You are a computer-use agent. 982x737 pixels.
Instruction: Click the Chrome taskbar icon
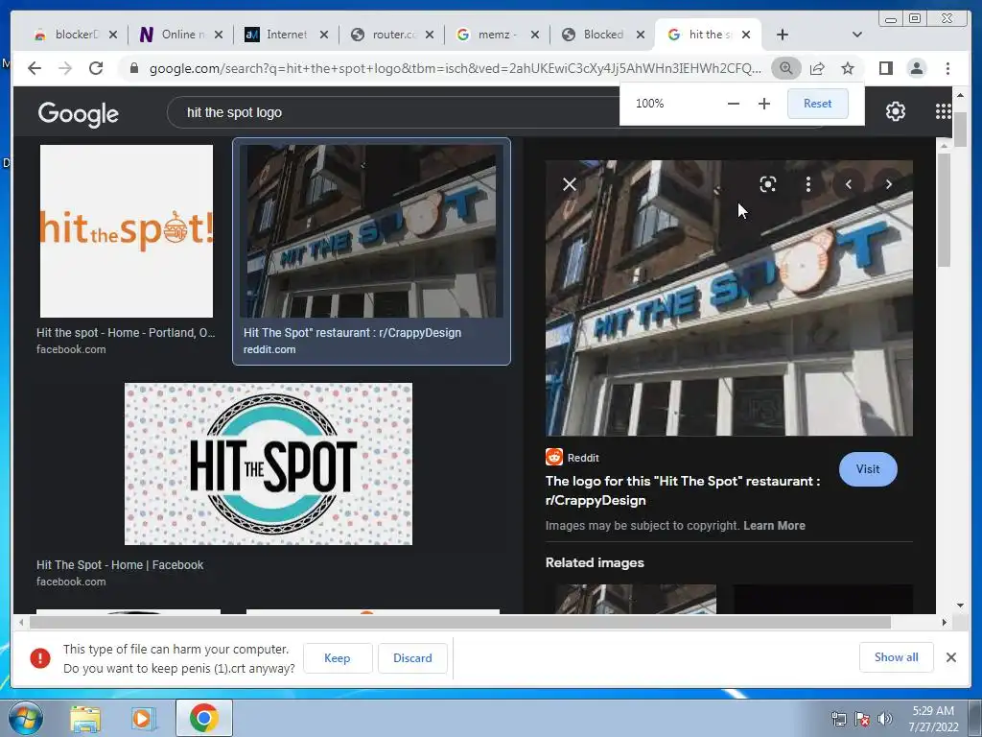point(203,718)
